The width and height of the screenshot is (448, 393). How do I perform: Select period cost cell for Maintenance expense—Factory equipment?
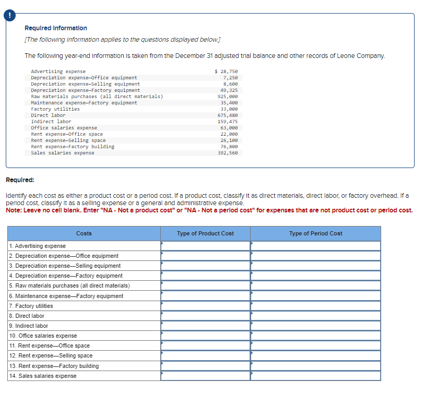pos(315,296)
